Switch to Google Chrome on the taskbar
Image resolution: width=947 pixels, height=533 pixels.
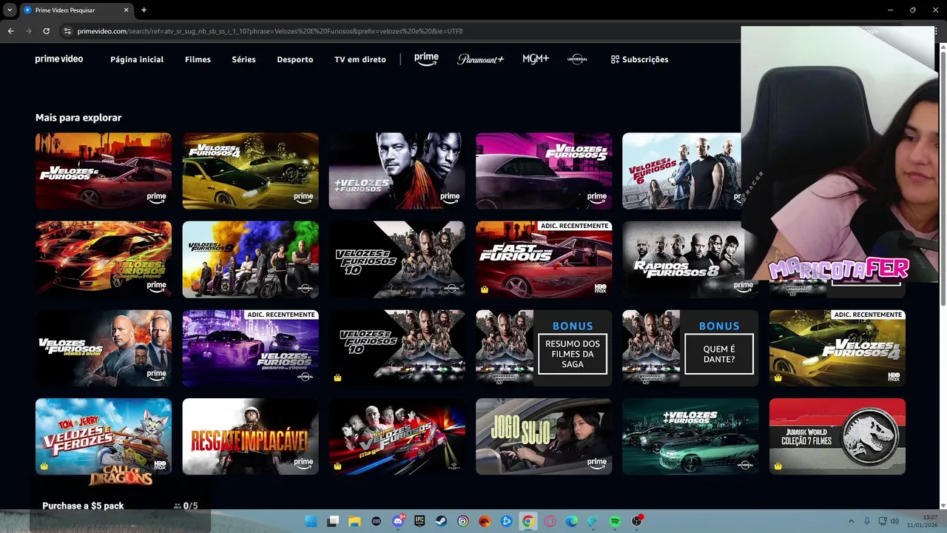point(528,521)
